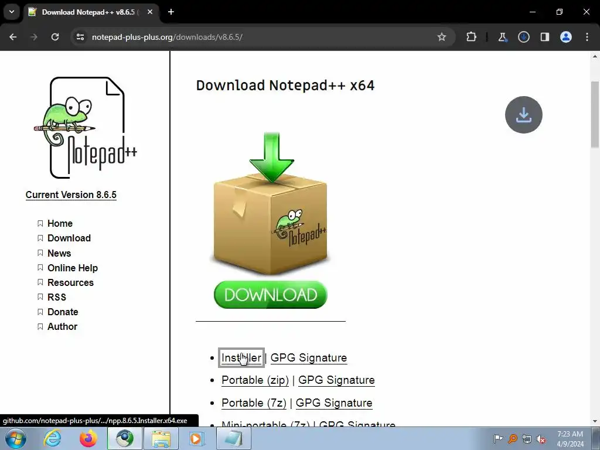The width and height of the screenshot is (600, 450).
Task: Open the Windows Start orb
Action: (16, 438)
